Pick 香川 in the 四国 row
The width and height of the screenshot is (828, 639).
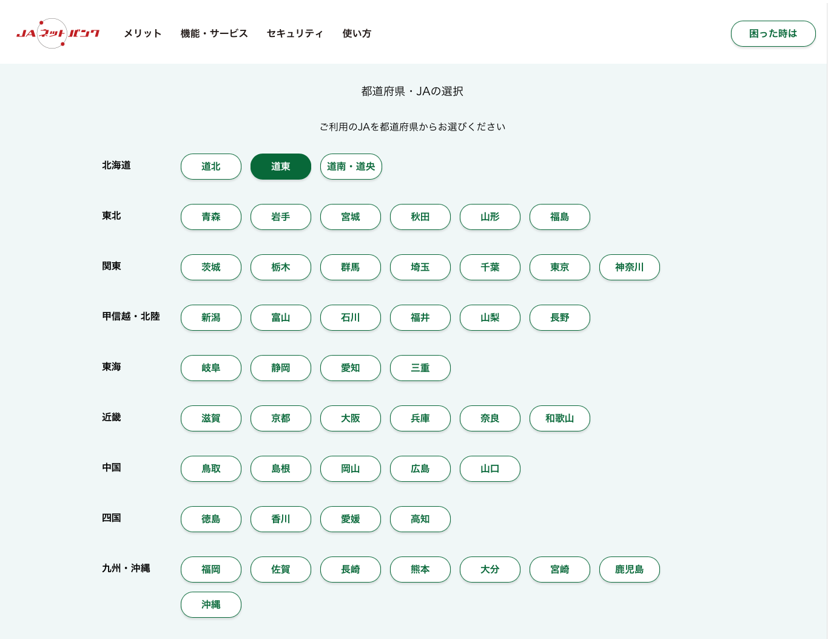pyautogui.click(x=281, y=519)
